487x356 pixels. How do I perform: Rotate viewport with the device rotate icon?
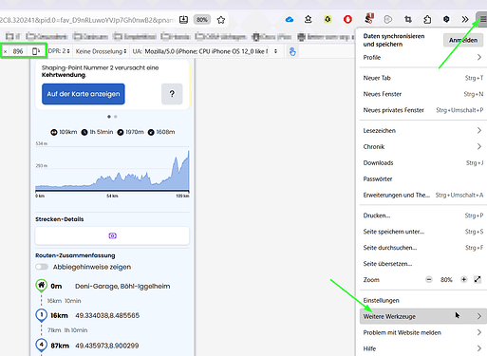(36, 51)
